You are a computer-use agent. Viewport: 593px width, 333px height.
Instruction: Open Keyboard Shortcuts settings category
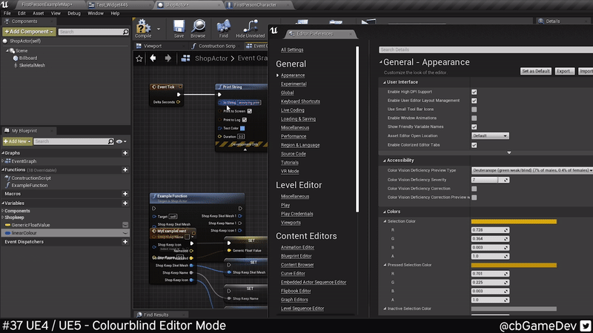coord(300,101)
